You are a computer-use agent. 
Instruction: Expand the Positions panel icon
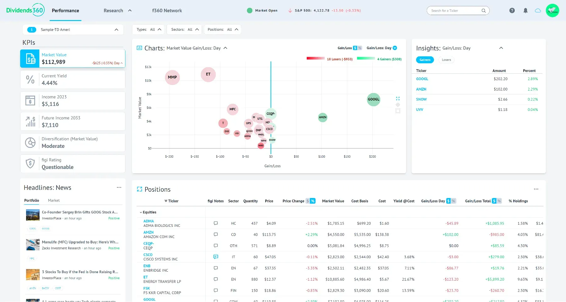coord(140,189)
